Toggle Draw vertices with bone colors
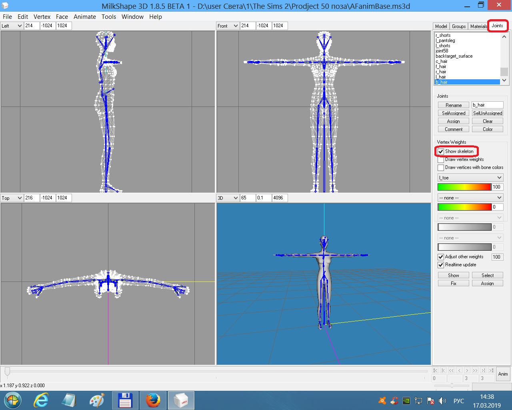 [x=441, y=168]
